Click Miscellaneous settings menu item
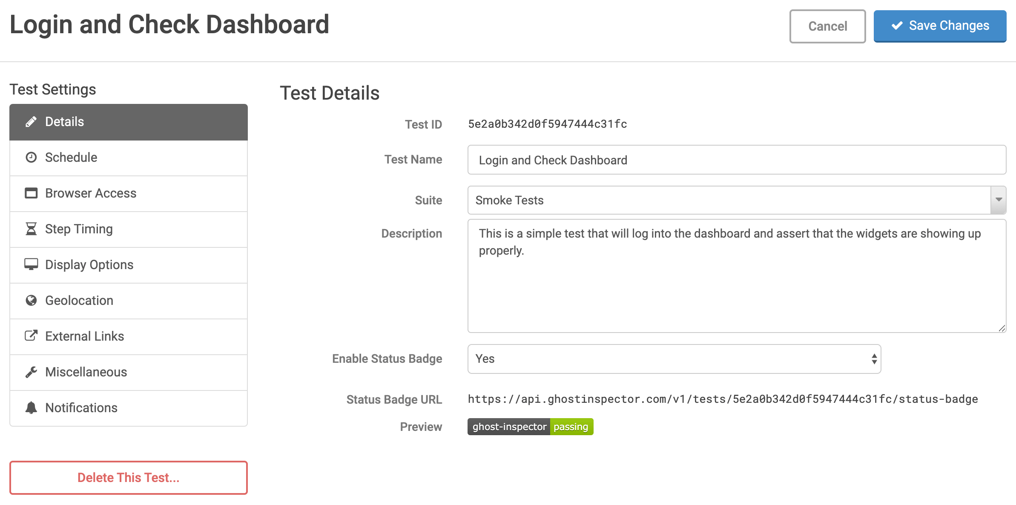 128,372
